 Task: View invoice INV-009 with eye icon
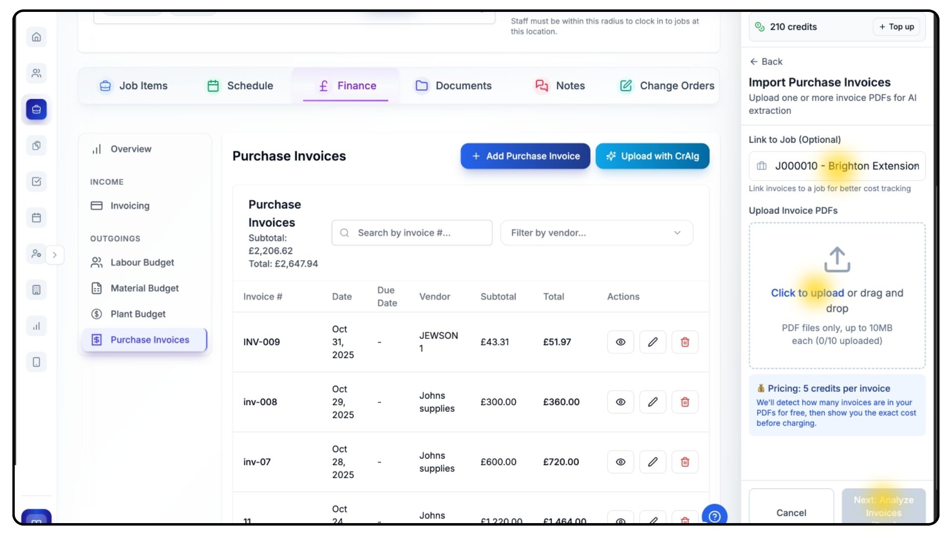pyautogui.click(x=620, y=342)
